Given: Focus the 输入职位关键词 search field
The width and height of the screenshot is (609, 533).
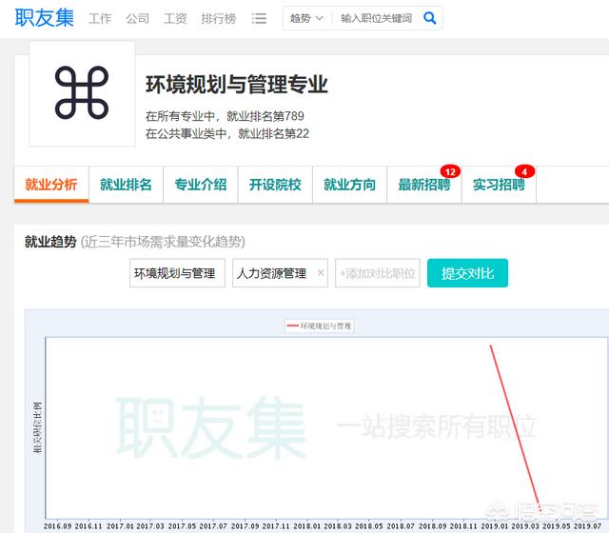Looking at the screenshot, I should coord(376,18).
